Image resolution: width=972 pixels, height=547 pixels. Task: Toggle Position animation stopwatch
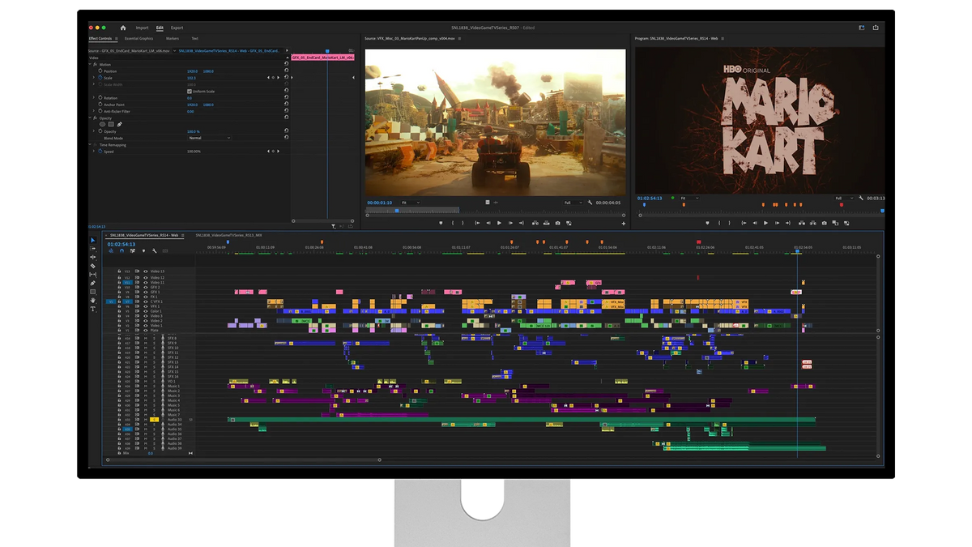click(x=100, y=71)
